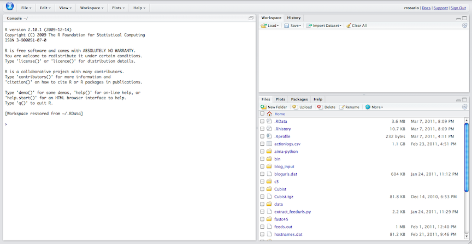The image size is (472, 244).
Task: Expand the Save workspace dropdown
Action: tap(293, 26)
